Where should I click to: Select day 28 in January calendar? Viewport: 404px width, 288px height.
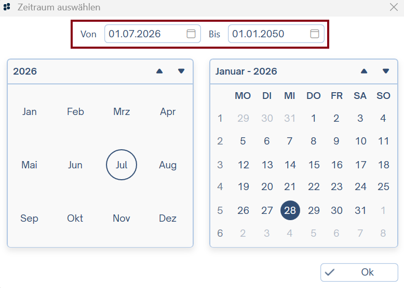pos(290,211)
